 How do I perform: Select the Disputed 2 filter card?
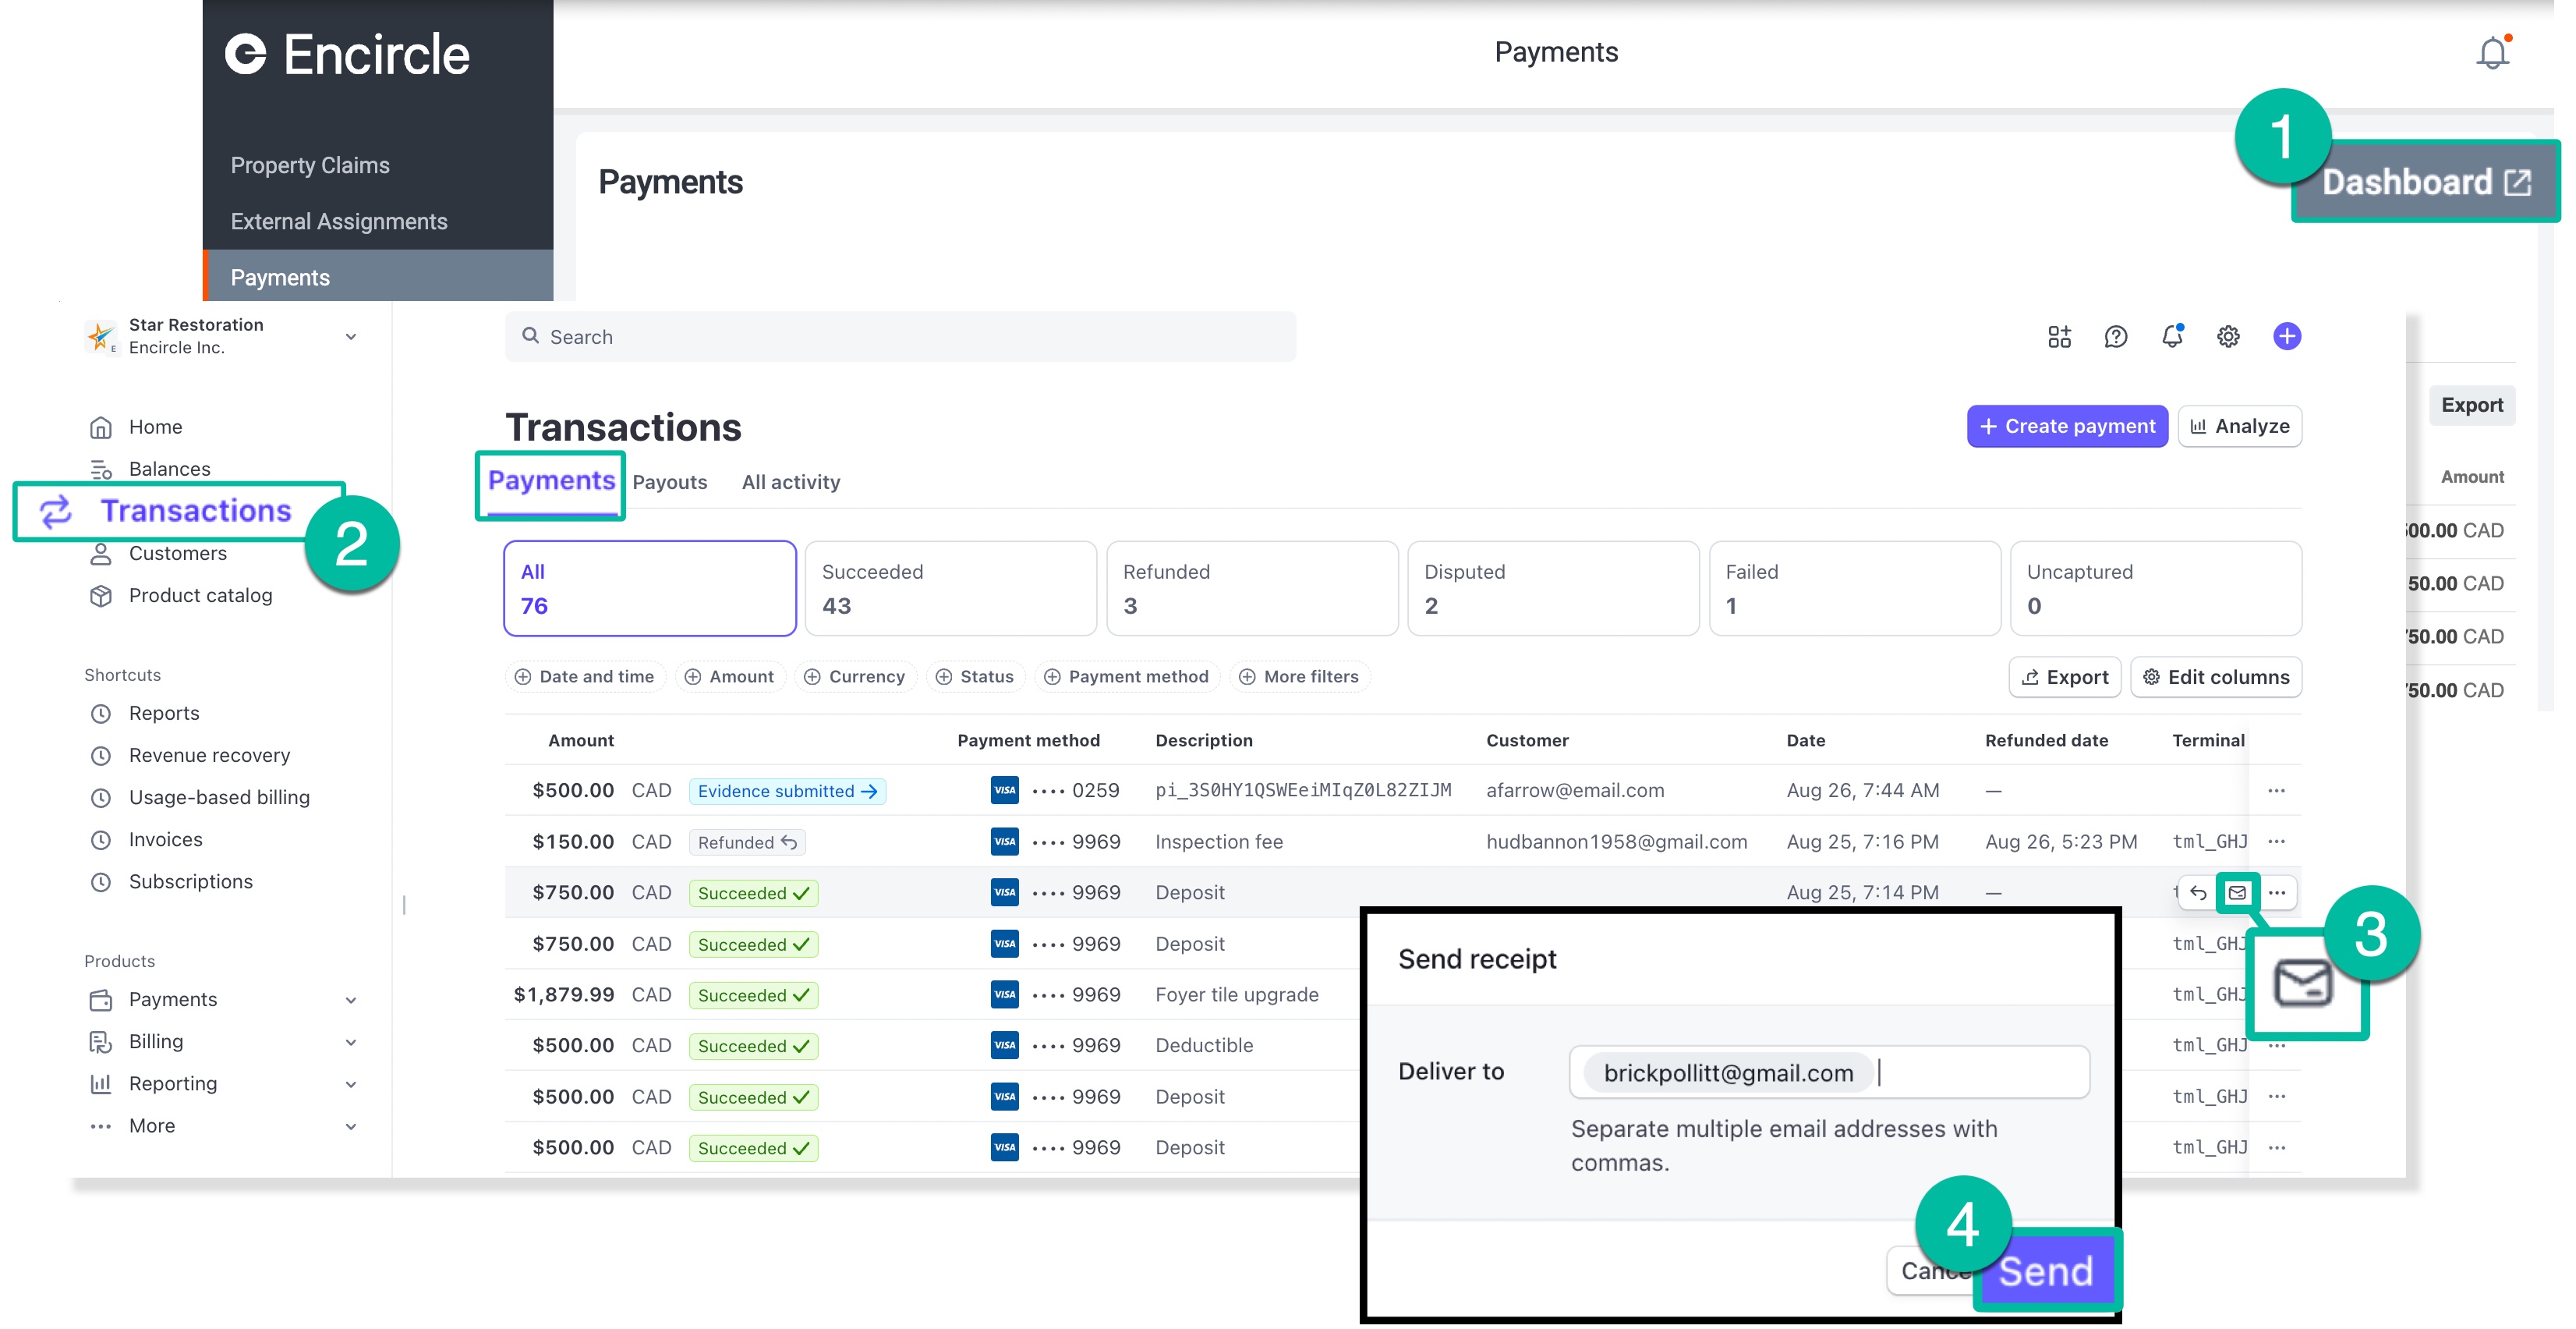1552,588
